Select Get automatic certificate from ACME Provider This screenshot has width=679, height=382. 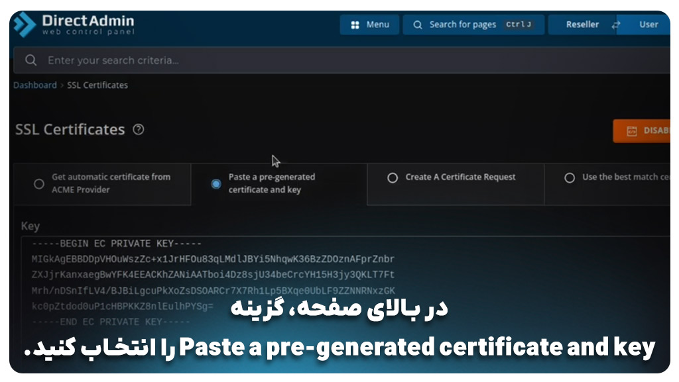click(39, 183)
